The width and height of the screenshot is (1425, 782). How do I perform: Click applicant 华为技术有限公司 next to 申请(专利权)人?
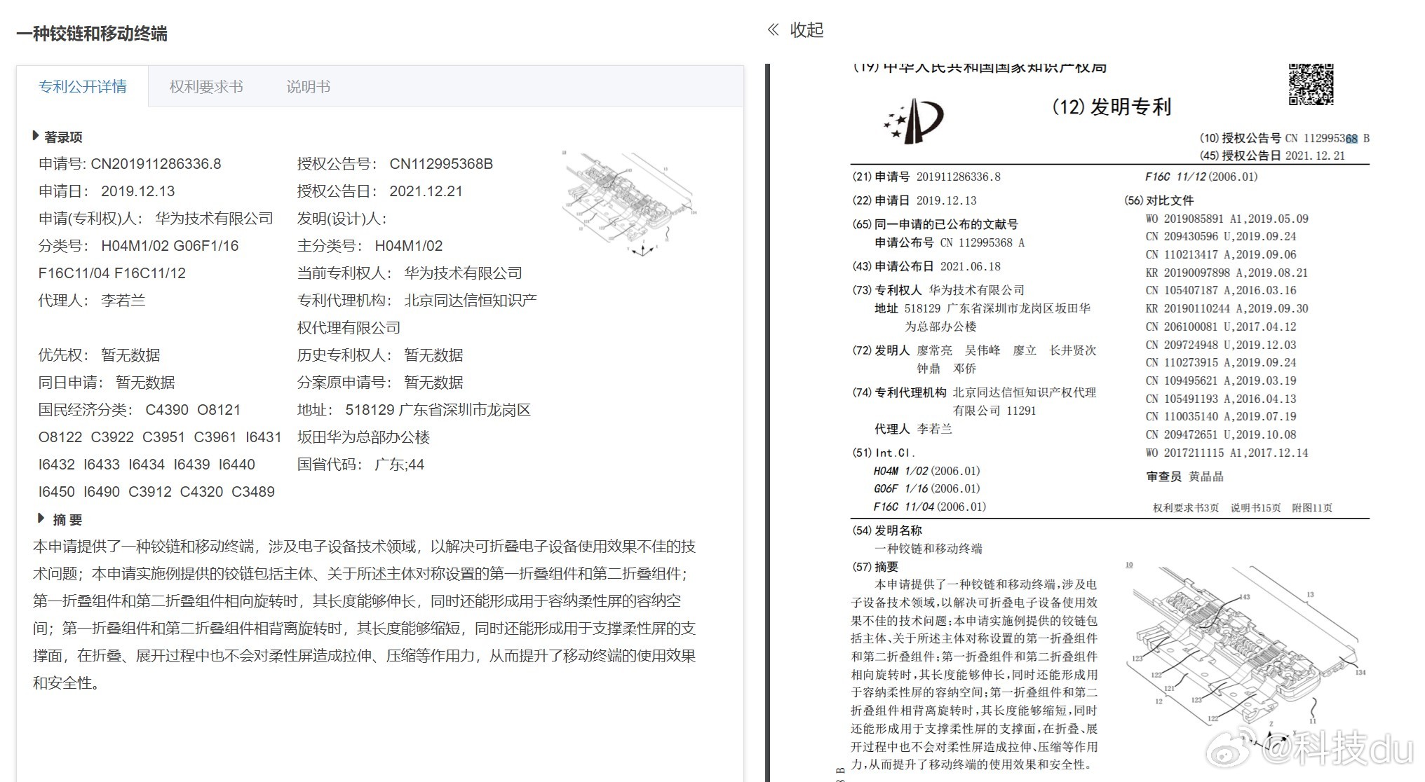214,219
